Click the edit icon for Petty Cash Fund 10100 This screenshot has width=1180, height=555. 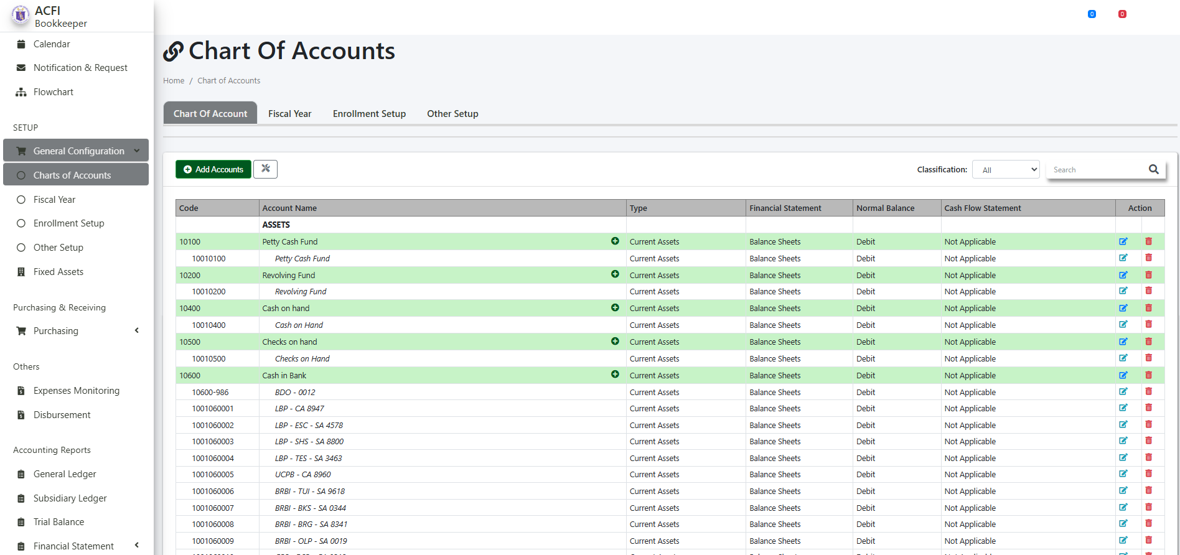pyautogui.click(x=1123, y=241)
